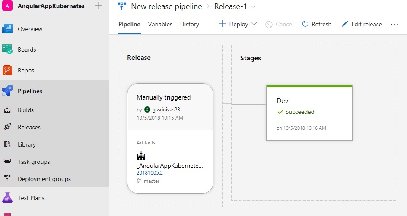Switch to the Pipeline tab
Image resolution: width=407 pixels, height=216 pixels.
tap(129, 24)
